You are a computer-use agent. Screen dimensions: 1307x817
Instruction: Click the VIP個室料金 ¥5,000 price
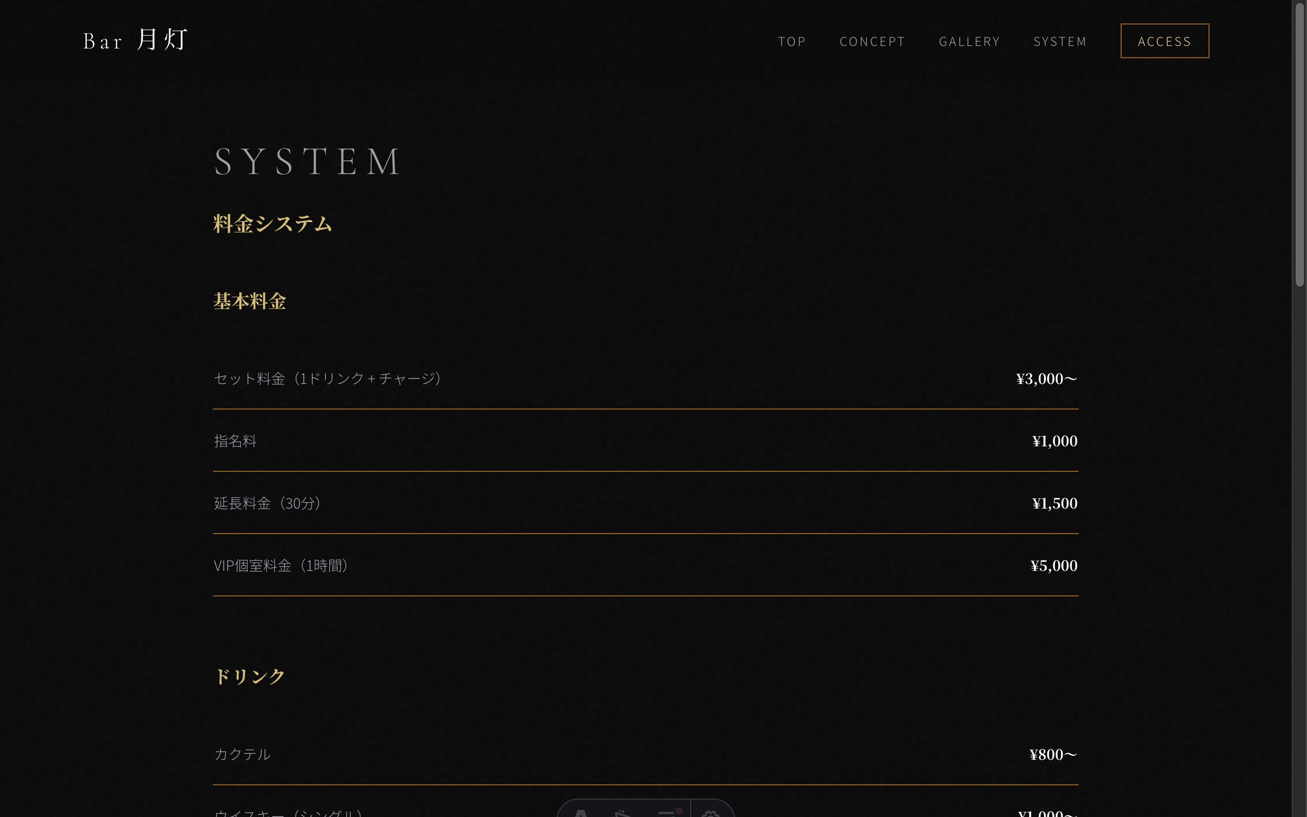tap(1053, 566)
